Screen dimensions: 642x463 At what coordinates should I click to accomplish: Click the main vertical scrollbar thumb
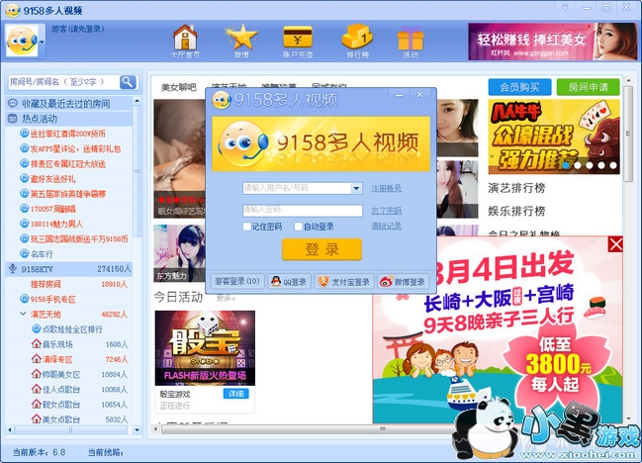pos(628,134)
